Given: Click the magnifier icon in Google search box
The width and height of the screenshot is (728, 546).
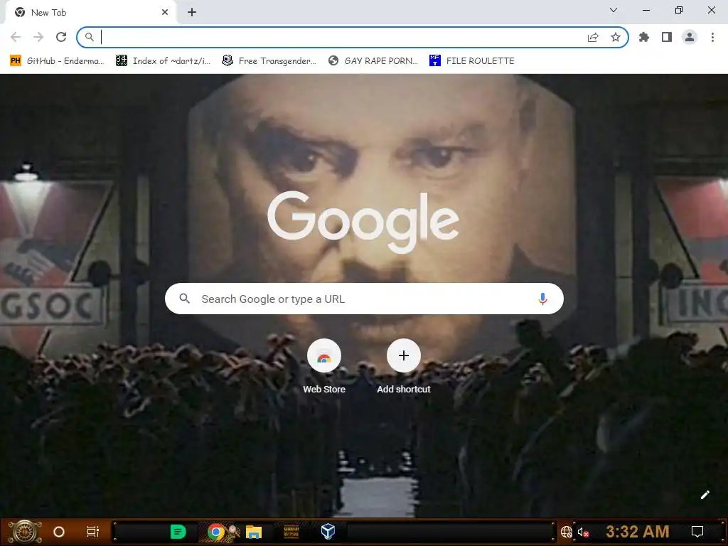Looking at the screenshot, I should [x=185, y=299].
